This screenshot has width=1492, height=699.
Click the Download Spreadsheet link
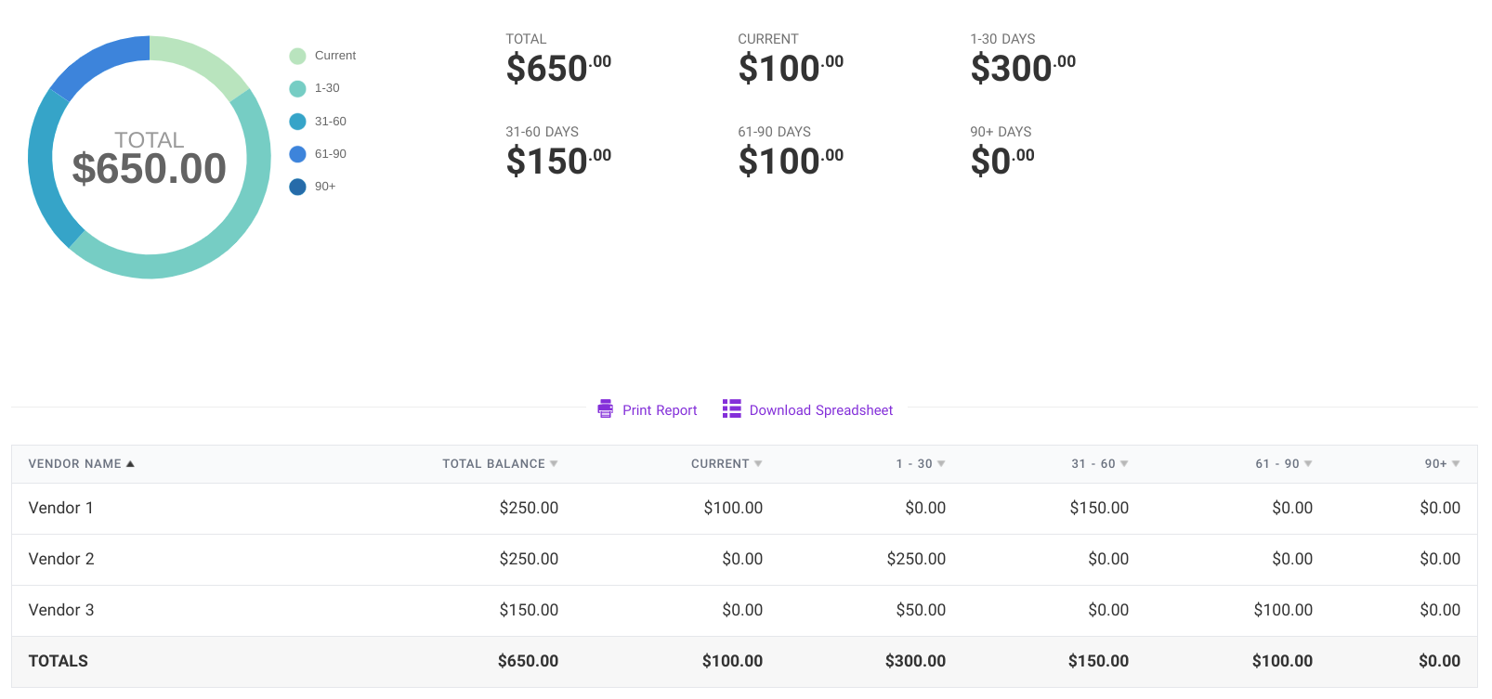tap(821, 410)
